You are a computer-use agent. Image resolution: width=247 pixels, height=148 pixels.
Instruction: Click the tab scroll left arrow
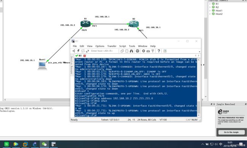coord(196,56)
